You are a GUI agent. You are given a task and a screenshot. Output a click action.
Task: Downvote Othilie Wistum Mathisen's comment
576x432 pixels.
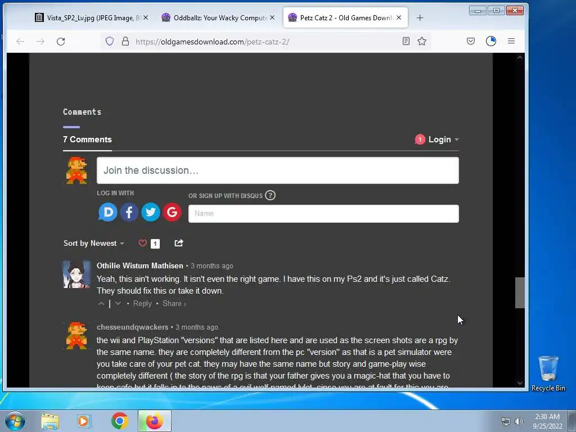(x=118, y=303)
